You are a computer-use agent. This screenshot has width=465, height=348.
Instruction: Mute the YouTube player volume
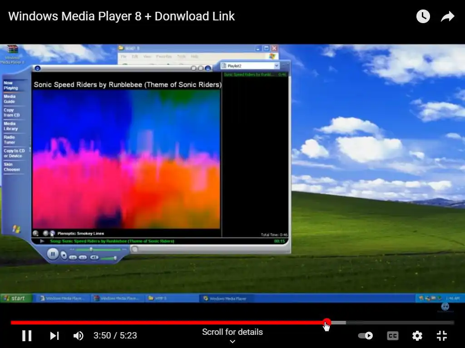[x=78, y=336]
